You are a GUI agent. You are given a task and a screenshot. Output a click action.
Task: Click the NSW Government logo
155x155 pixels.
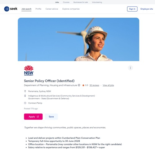tap(29, 70)
